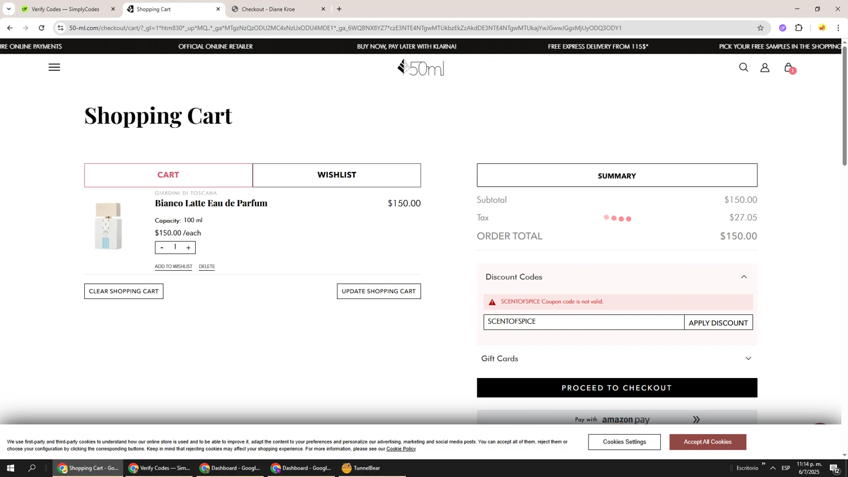Open the browser extensions puzzle icon

(799, 28)
